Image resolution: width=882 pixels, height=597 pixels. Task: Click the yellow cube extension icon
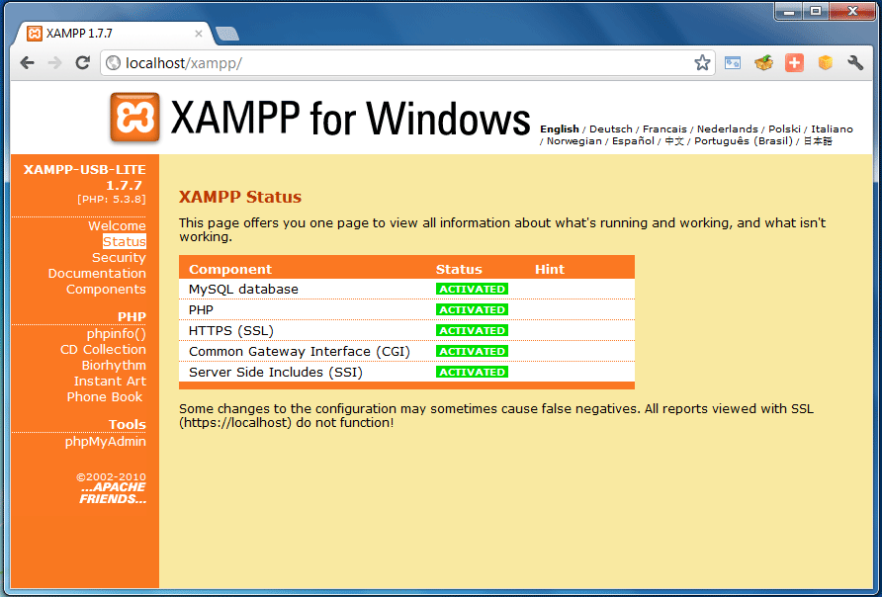click(x=825, y=63)
